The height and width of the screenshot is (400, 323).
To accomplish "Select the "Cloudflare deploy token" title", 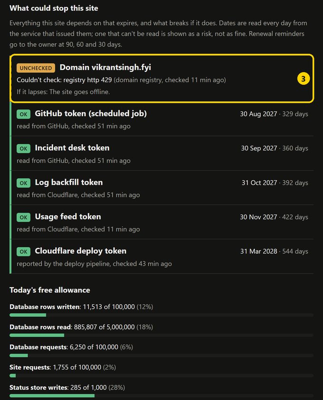I will (x=80, y=251).
